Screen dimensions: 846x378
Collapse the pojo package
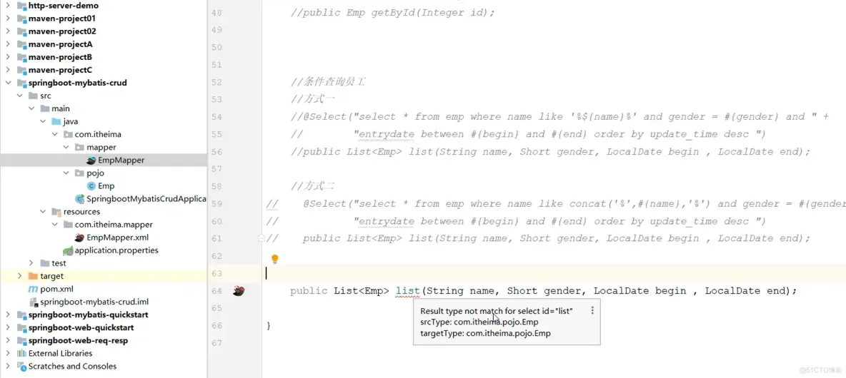point(66,173)
